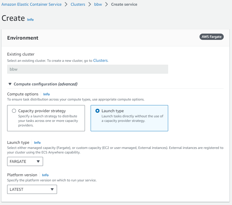Go to the Clusters breadcrumb
232x205 pixels.
click(78, 5)
